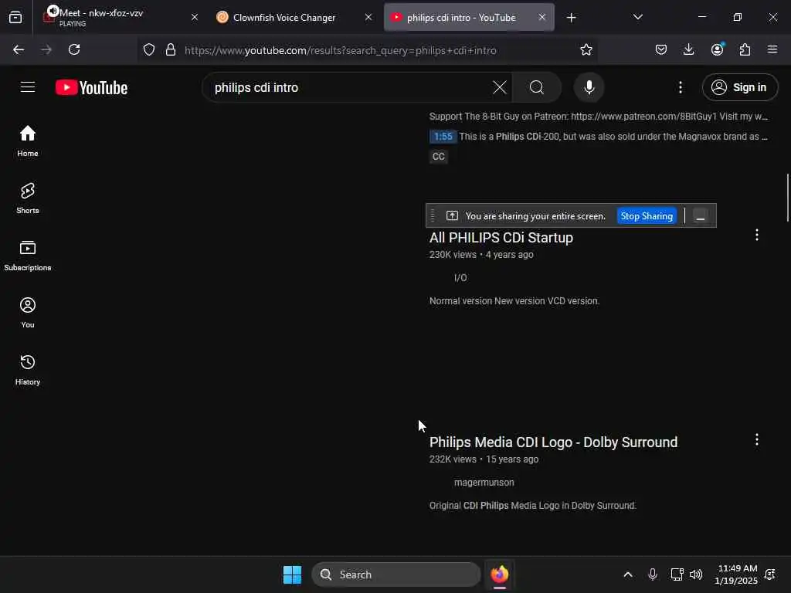
Task: Open Philips Media CDI Logo Dolby Surround video
Action: [x=553, y=442]
